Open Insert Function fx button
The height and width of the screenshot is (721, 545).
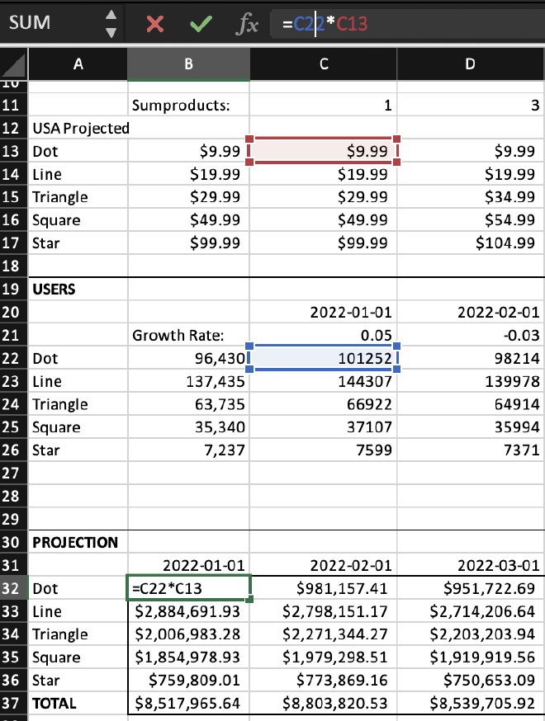click(x=247, y=23)
